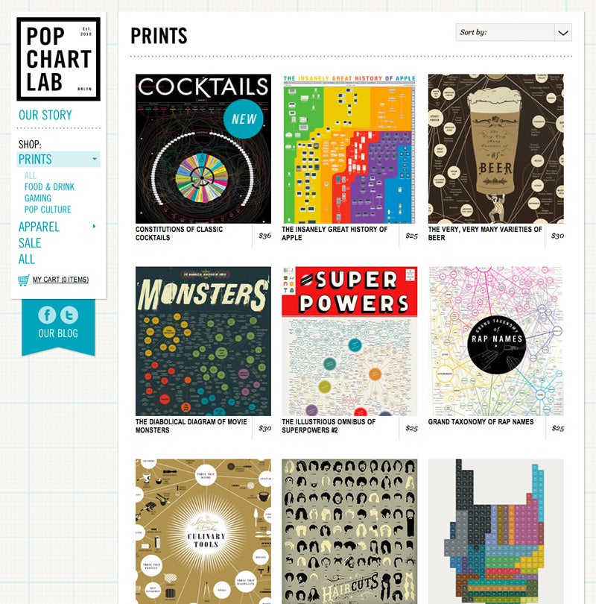This screenshot has height=604, width=596.
Task: Open the Sort by dropdown
Action: 513,32
